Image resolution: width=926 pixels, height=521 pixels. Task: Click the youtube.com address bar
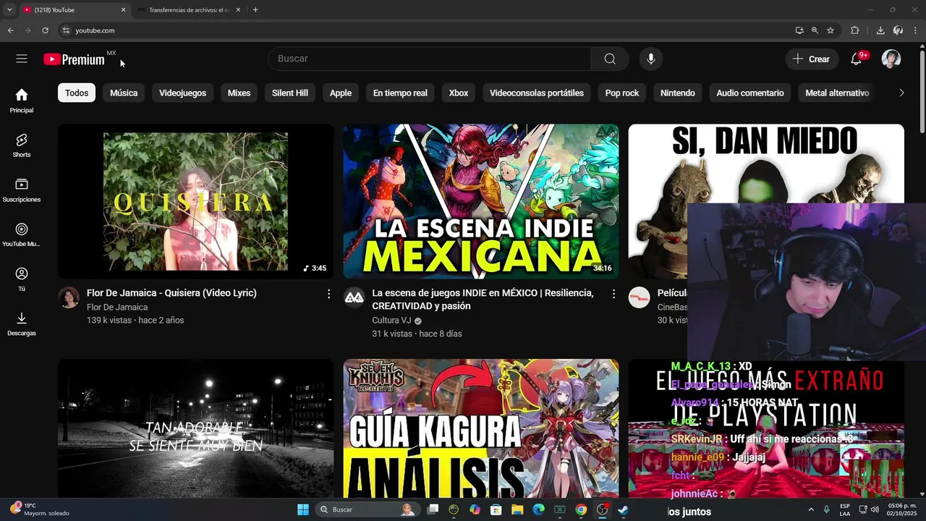(427, 30)
